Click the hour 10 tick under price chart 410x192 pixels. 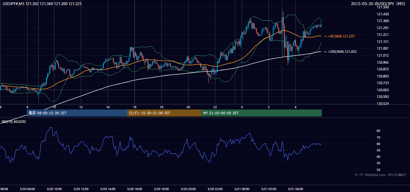(54, 107)
